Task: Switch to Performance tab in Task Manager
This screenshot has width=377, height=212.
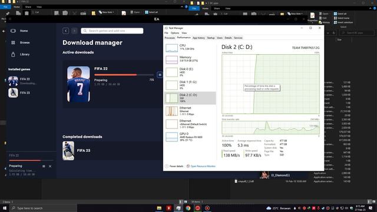Action: pyautogui.click(x=184, y=38)
